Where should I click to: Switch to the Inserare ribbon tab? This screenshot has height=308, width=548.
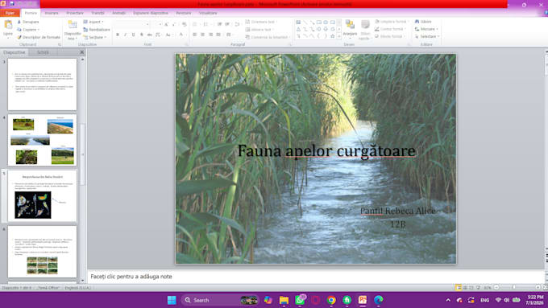[x=52, y=13]
